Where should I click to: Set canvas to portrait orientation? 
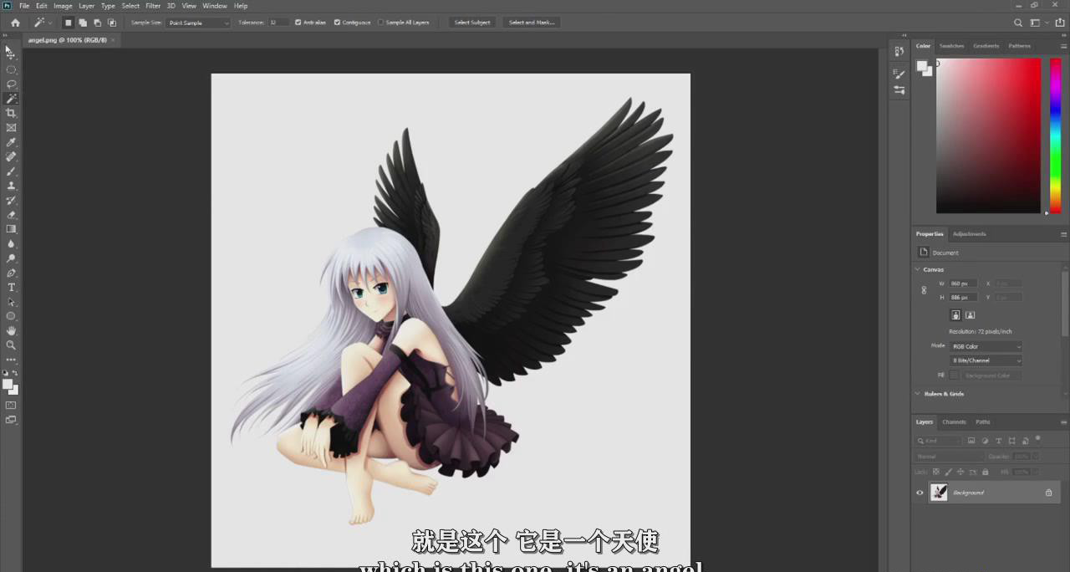955,315
